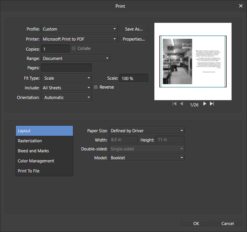
Task: Open printer Properties... button
Action: point(134,39)
